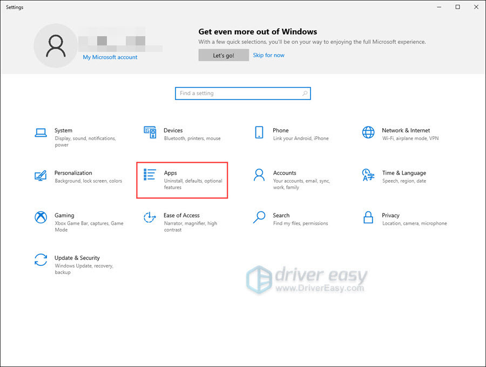Click inside the Find a setting field

tap(243, 94)
